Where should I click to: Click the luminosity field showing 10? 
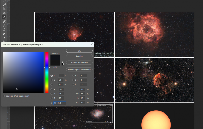click(61, 85)
